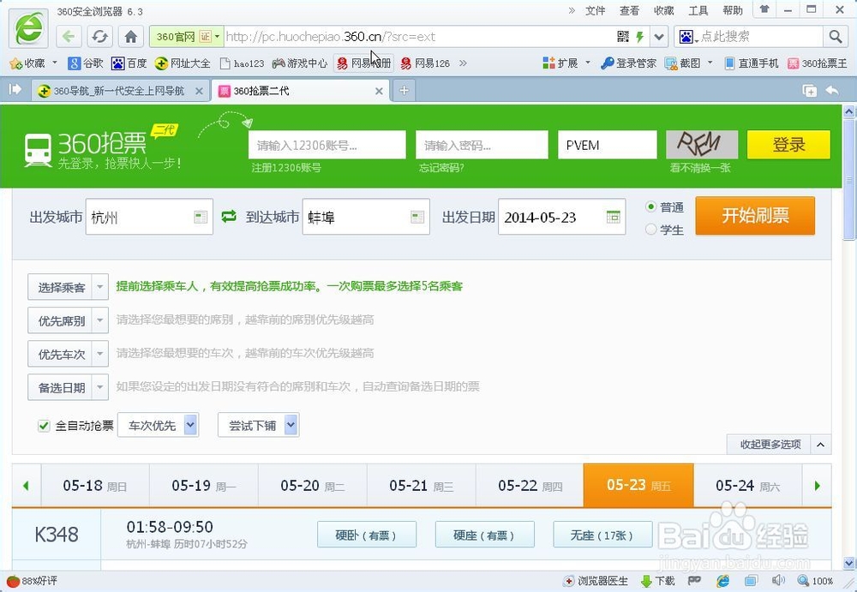This screenshot has height=592, width=857.
Task: Open the 360抢票王 extension
Action: click(818, 63)
